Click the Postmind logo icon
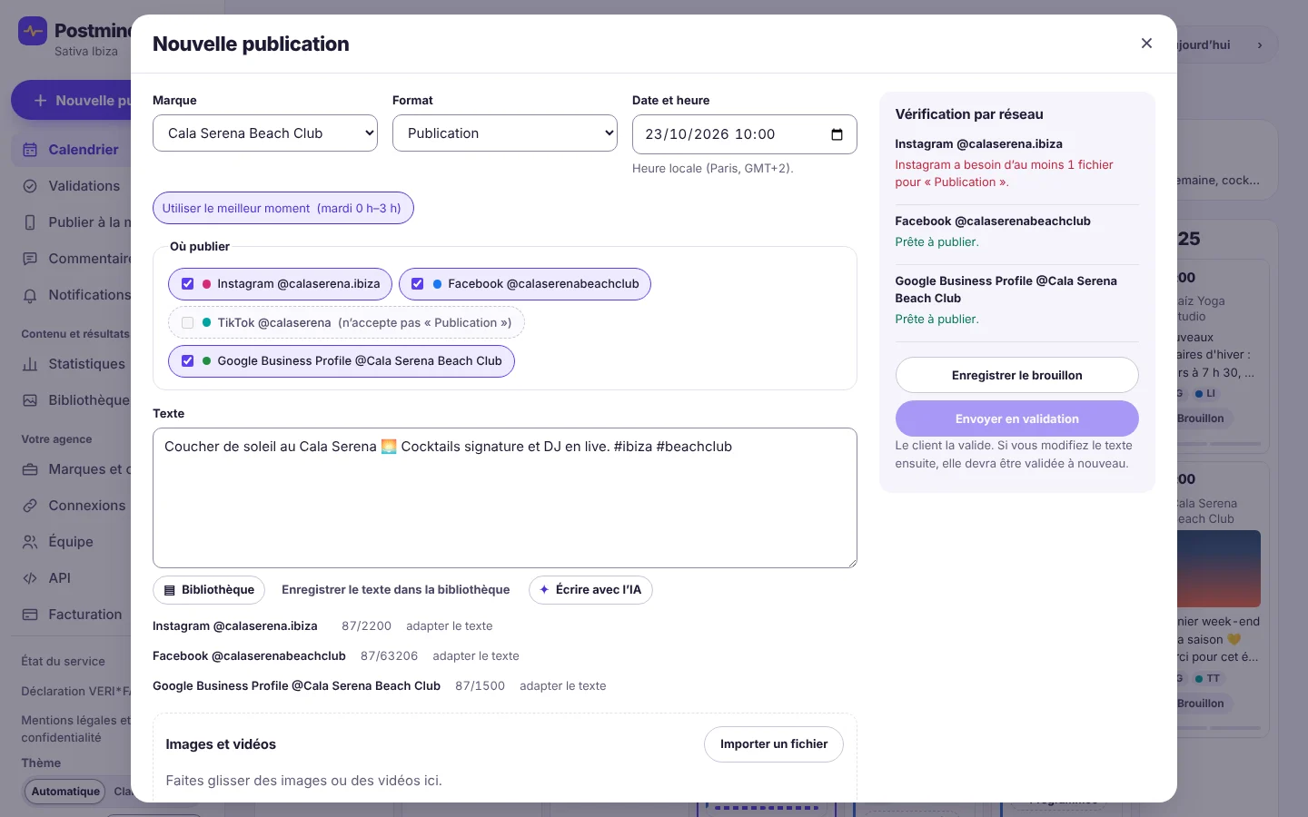The width and height of the screenshot is (1308, 817). pos(33,32)
